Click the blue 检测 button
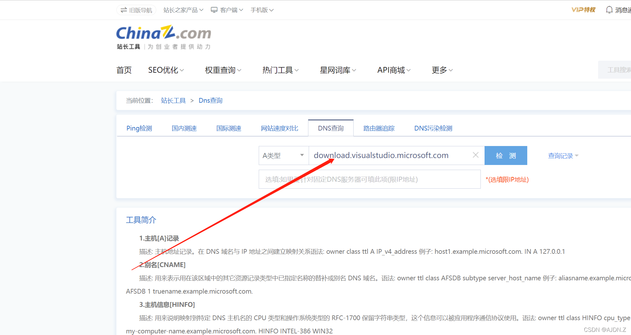 tap(505, 155)
